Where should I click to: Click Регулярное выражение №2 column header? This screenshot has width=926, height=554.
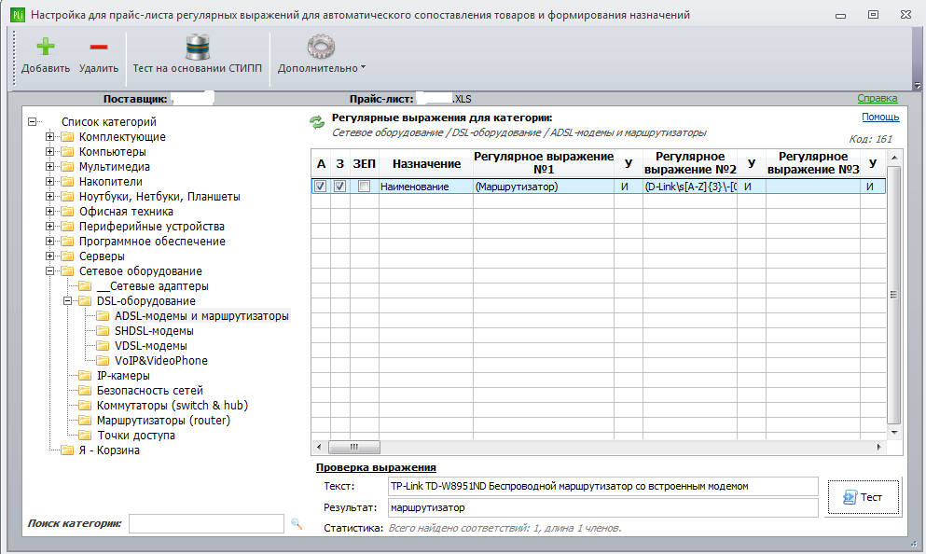point(690,163)
